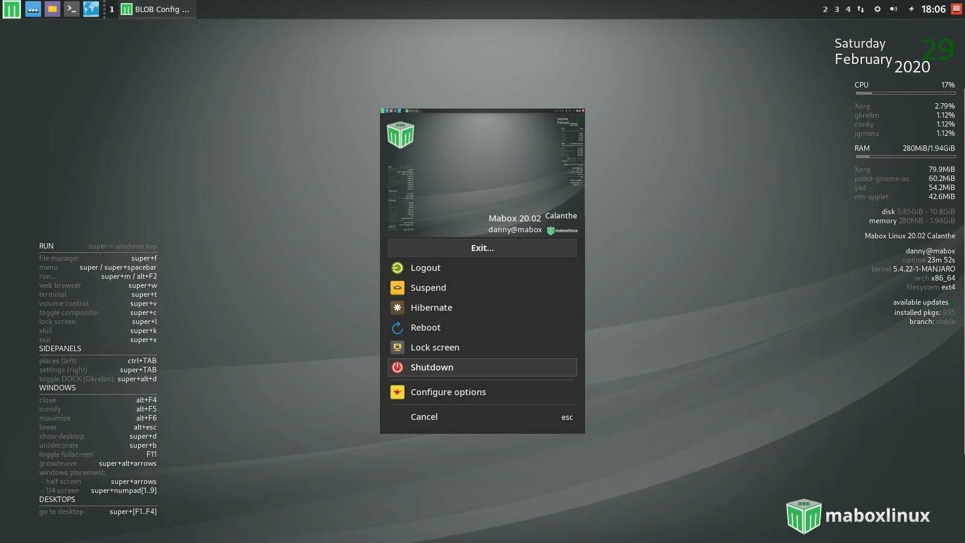Click danny@mabox in the exit dialog
Screen dimensions: 965x543
(515, 230)
